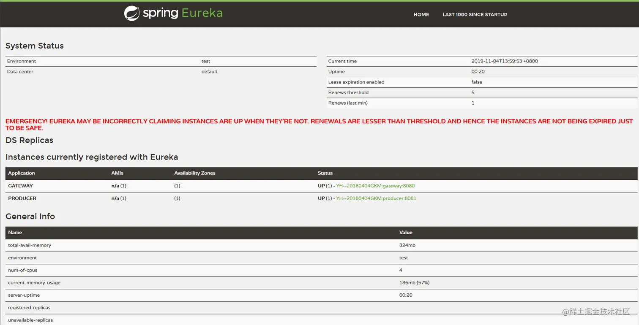Select the Renews threshold label
The image size is (639, 325).
[348, 92]
